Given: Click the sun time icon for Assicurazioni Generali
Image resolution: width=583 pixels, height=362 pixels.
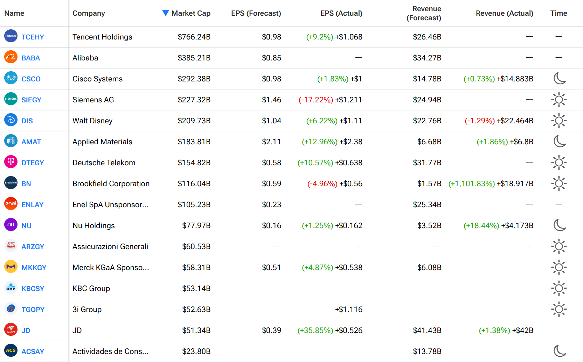Looking at the screenshot, I should click(559, 246).
